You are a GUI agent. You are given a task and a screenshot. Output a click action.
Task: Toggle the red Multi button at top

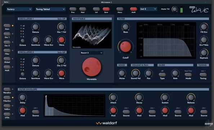click(133, 9)
